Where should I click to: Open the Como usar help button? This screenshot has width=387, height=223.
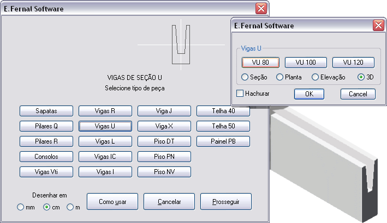click(x=112, y=201)
